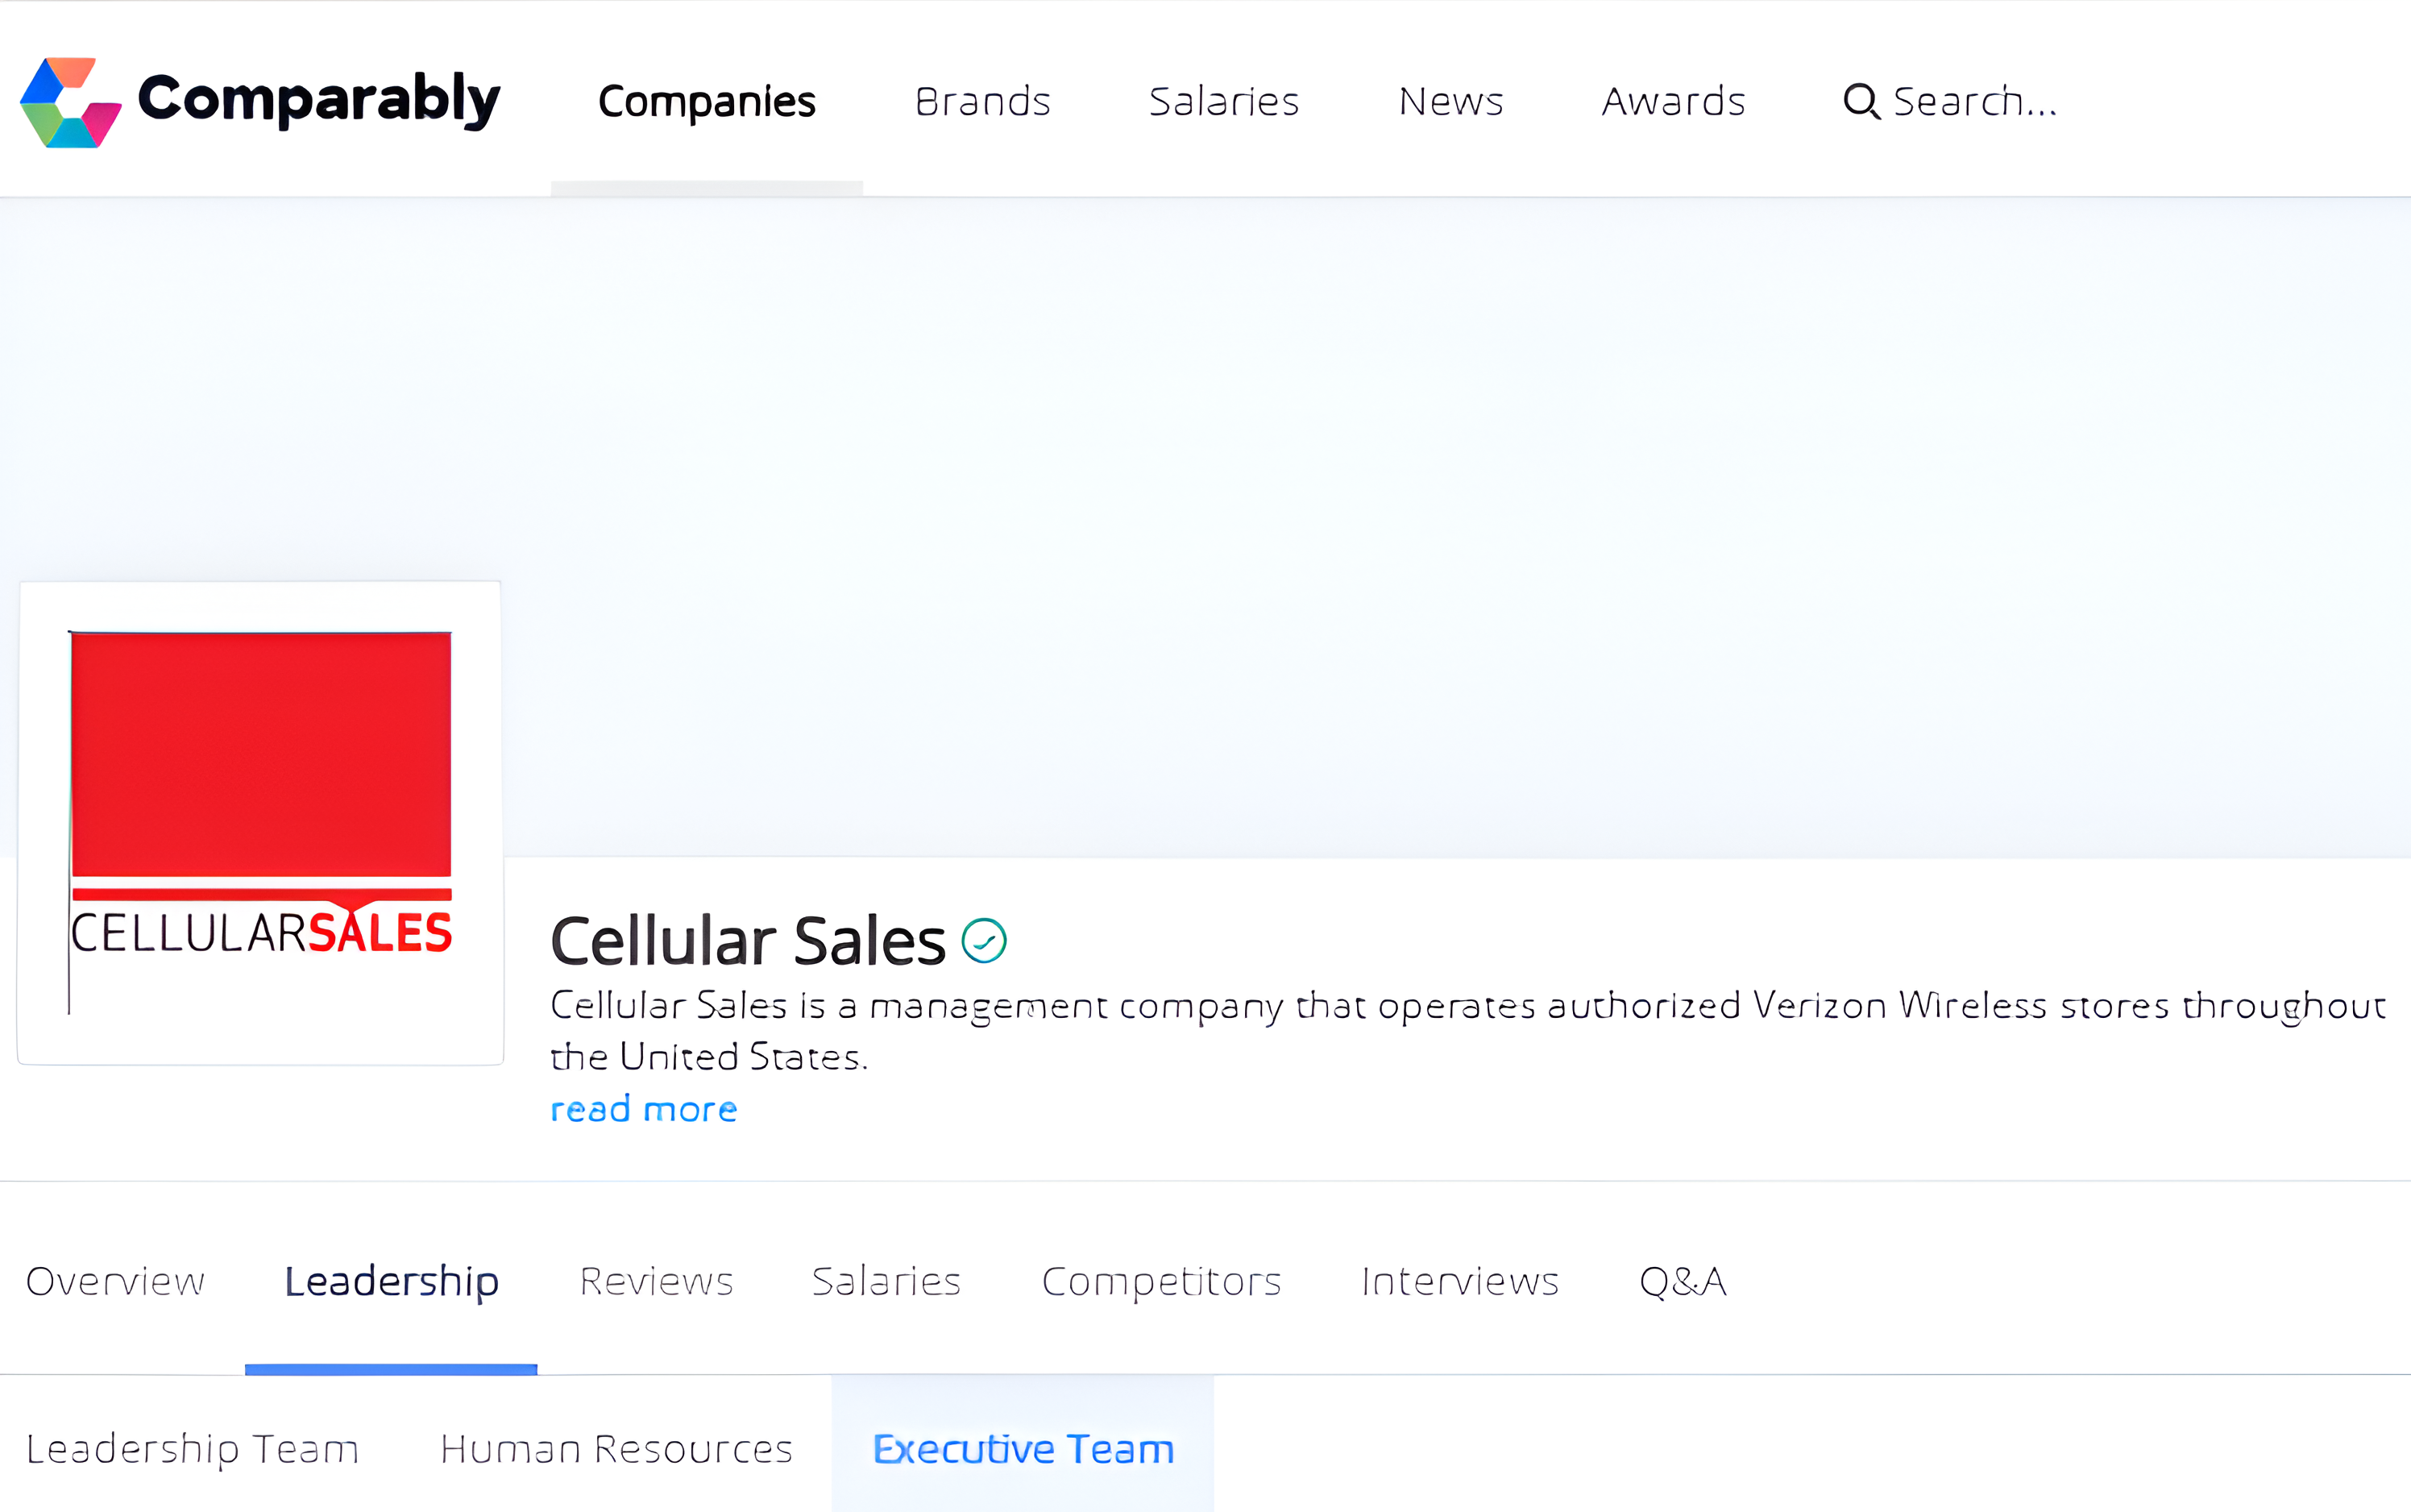Viewport: 2411px width, 1512px height.
Task: Select the Human Resources sub-tab
Action: [616, 1449]
